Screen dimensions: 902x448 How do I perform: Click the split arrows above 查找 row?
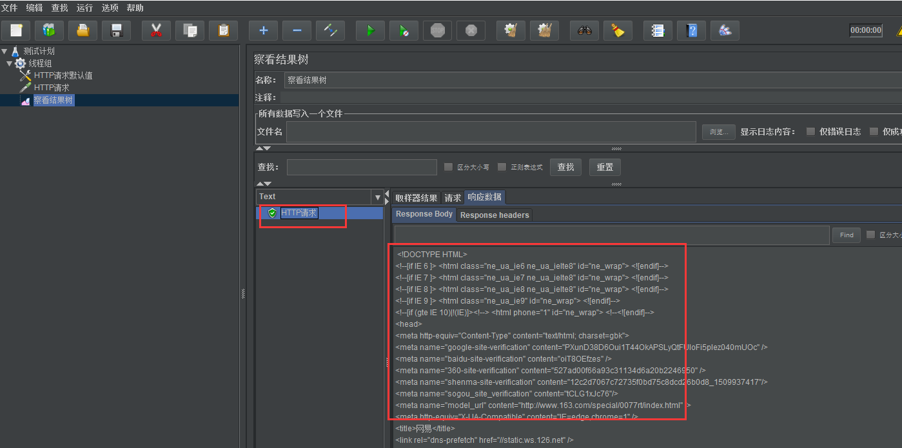pos(263,148)
